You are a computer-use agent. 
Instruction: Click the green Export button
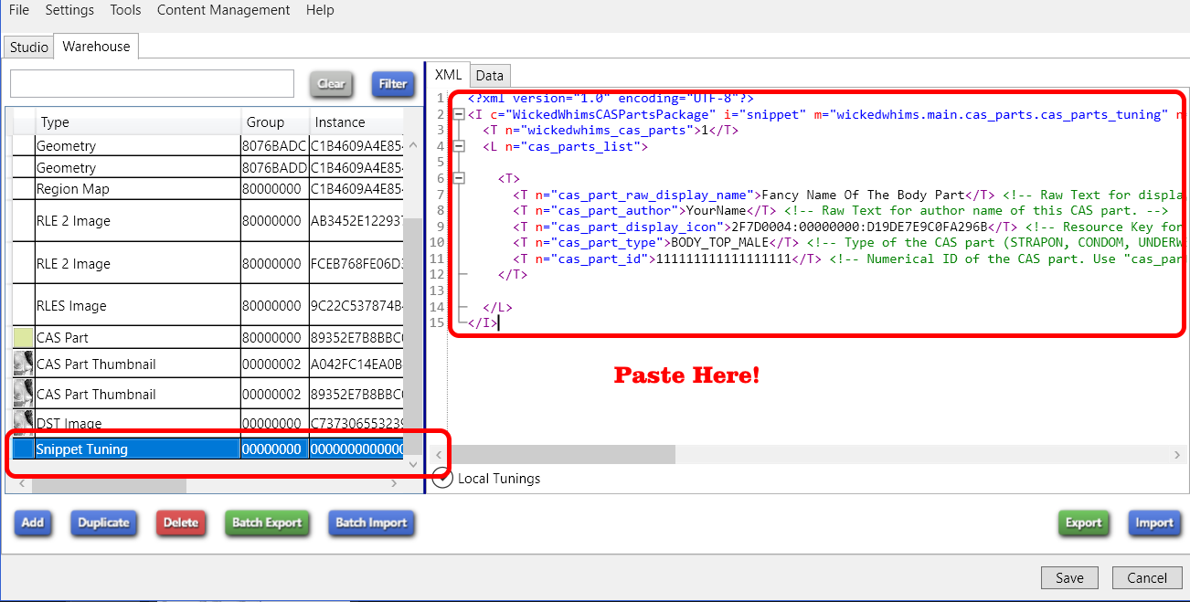1083,523
